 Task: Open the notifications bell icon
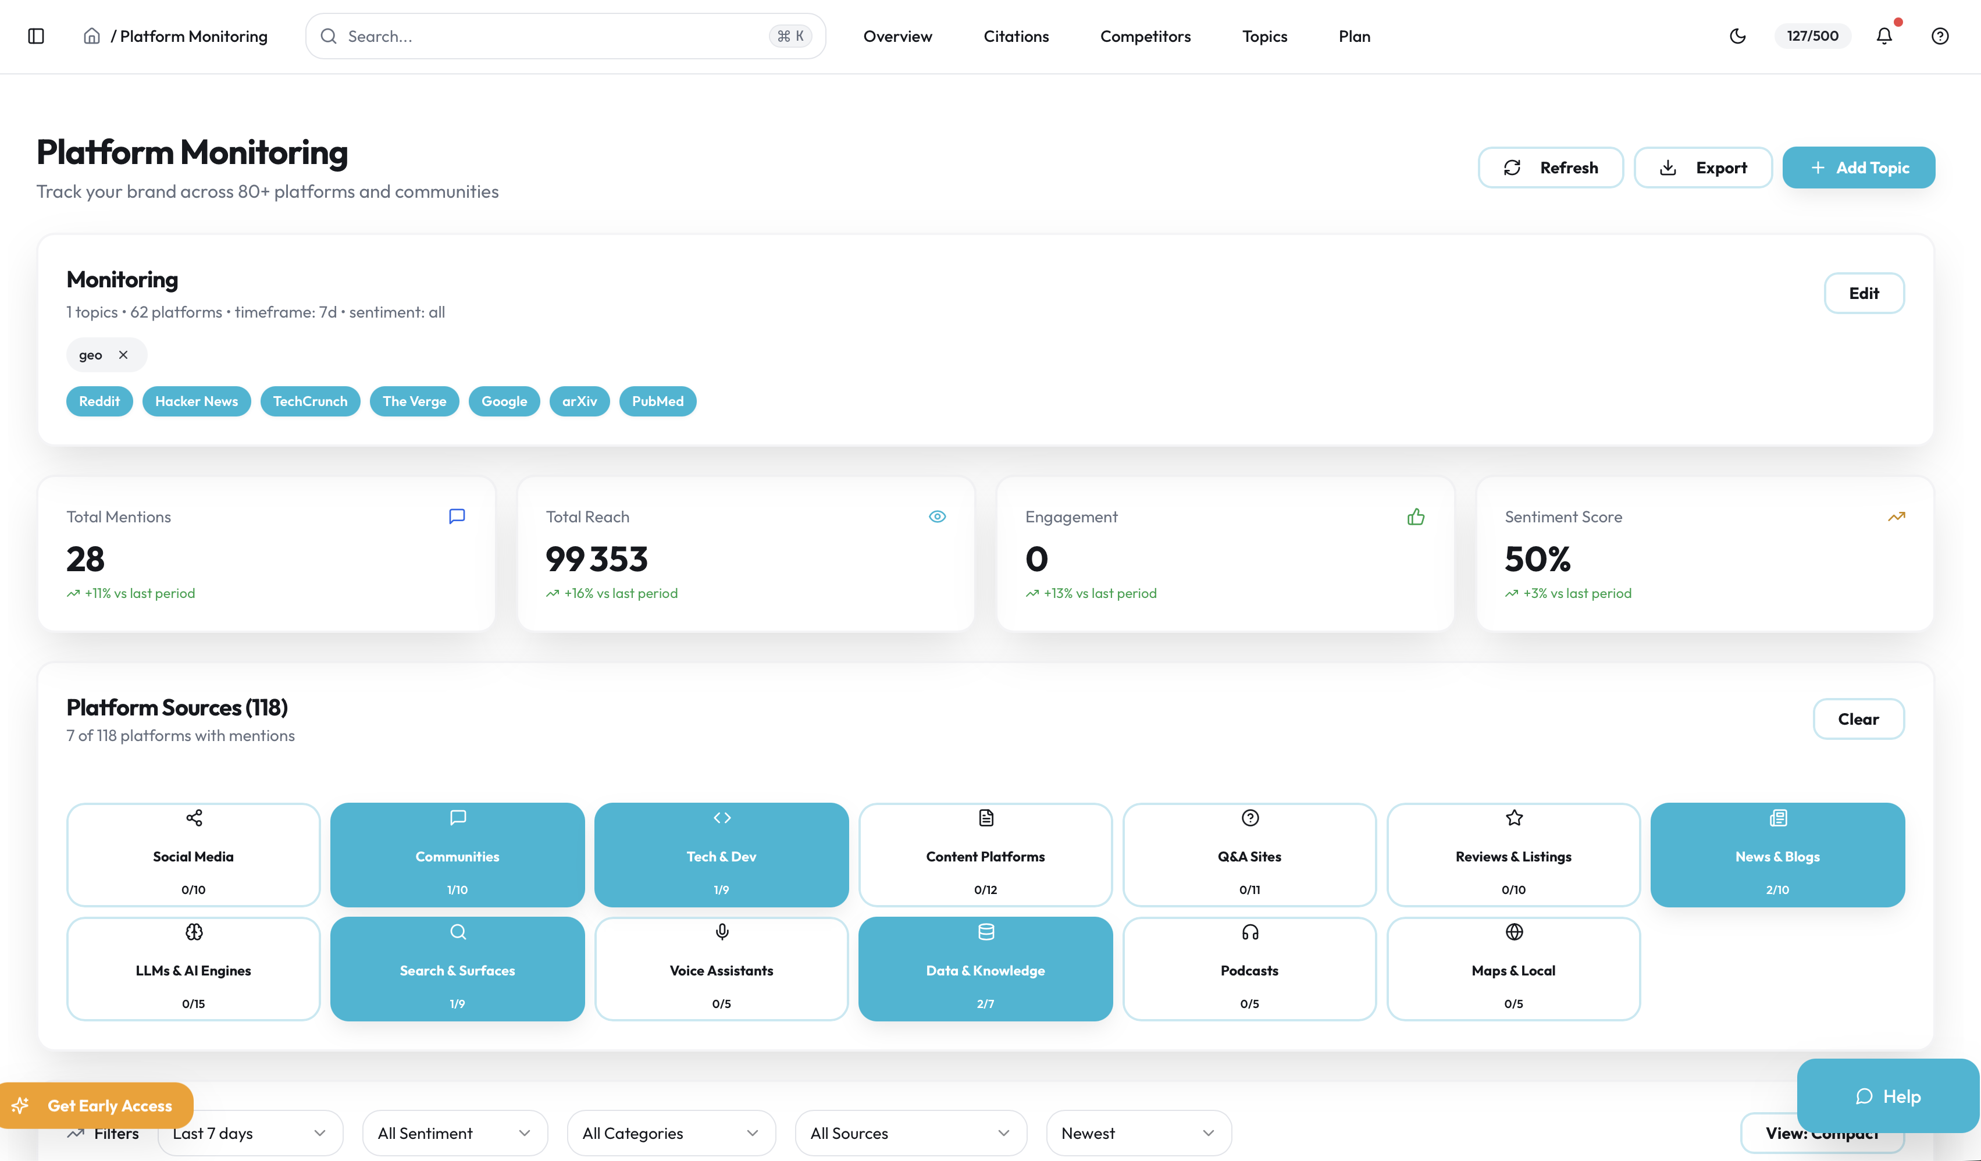coord(1884,36)
